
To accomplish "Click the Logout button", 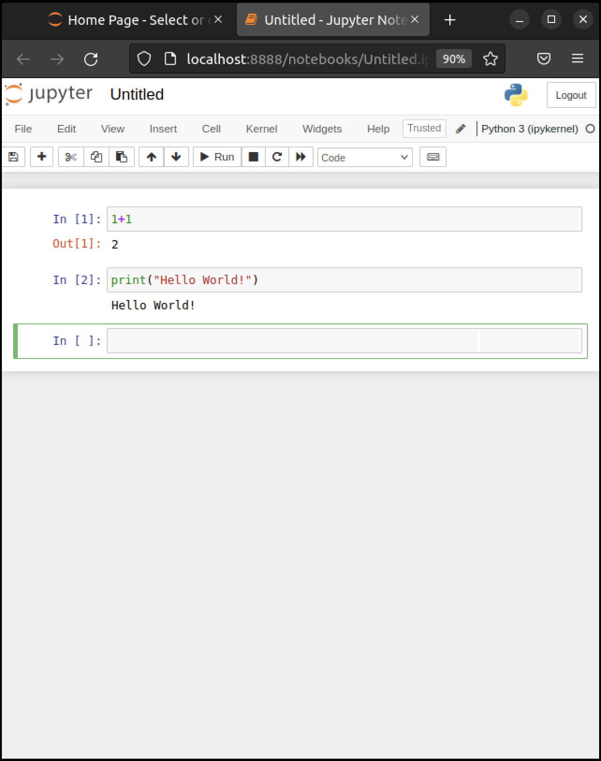I will tap(571, 95).
